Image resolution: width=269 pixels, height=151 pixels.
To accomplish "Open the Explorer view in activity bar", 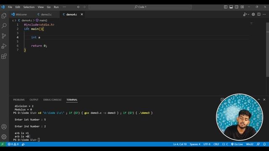I will (x=4, y=16).
